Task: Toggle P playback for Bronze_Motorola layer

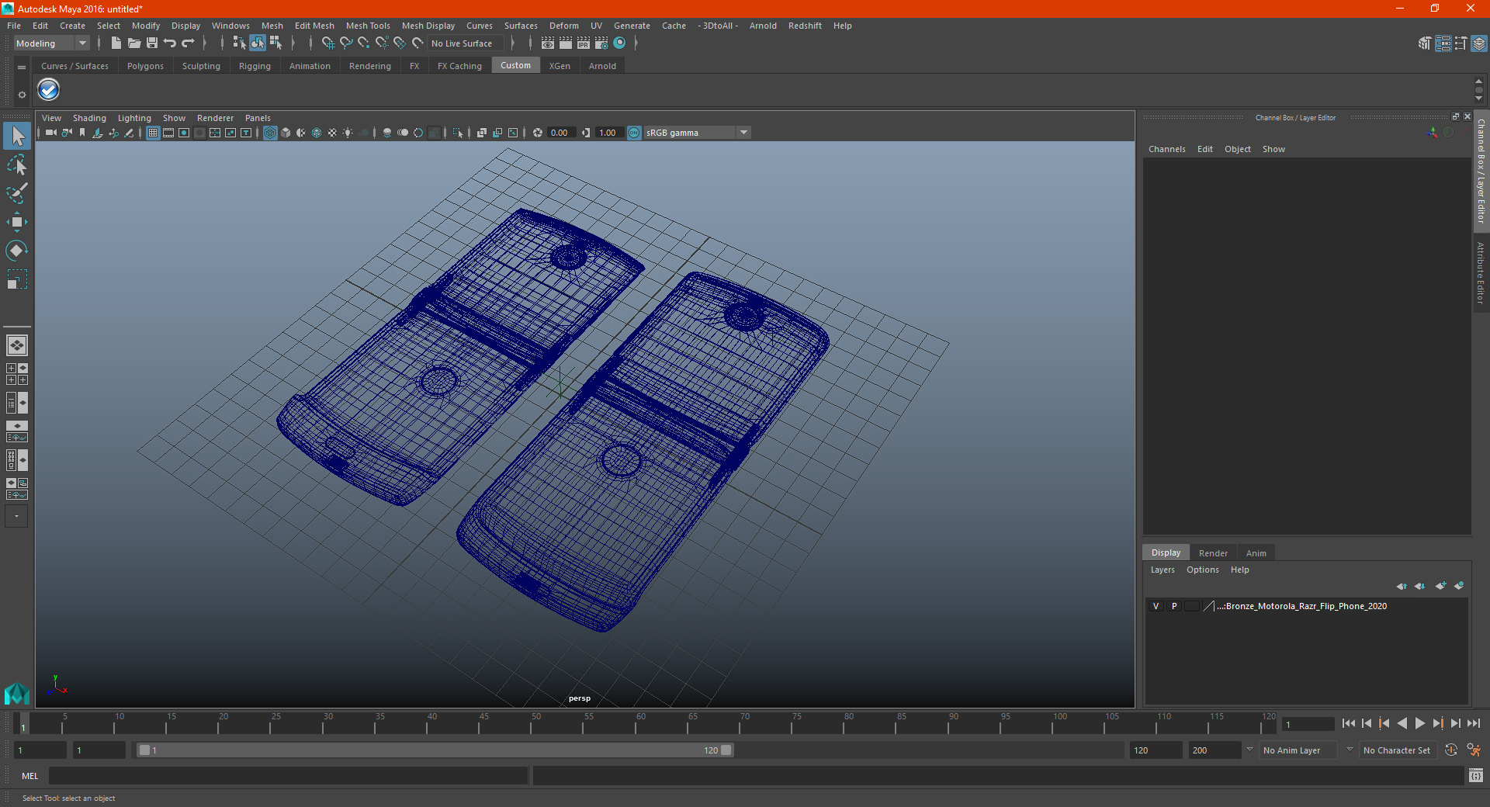Action: point(1174,606)
